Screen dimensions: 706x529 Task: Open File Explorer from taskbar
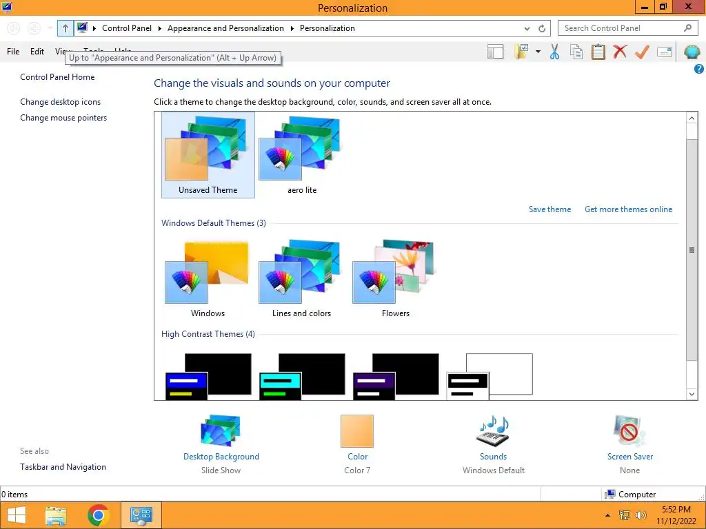pos(56,515)
